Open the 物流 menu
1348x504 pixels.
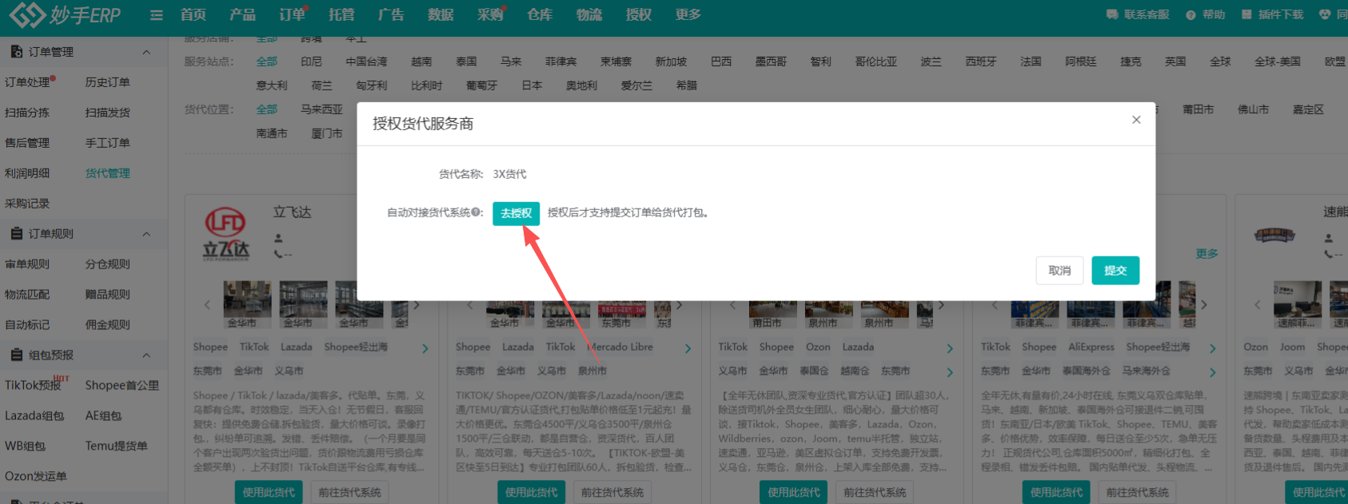(589, 14)
